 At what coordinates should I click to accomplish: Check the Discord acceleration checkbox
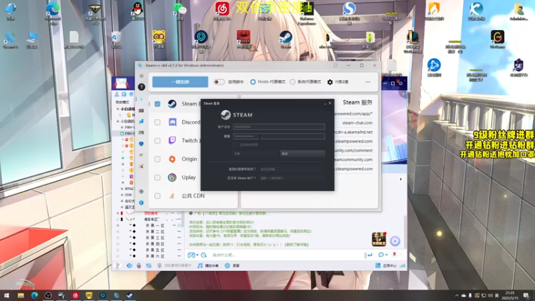(157, 122)
